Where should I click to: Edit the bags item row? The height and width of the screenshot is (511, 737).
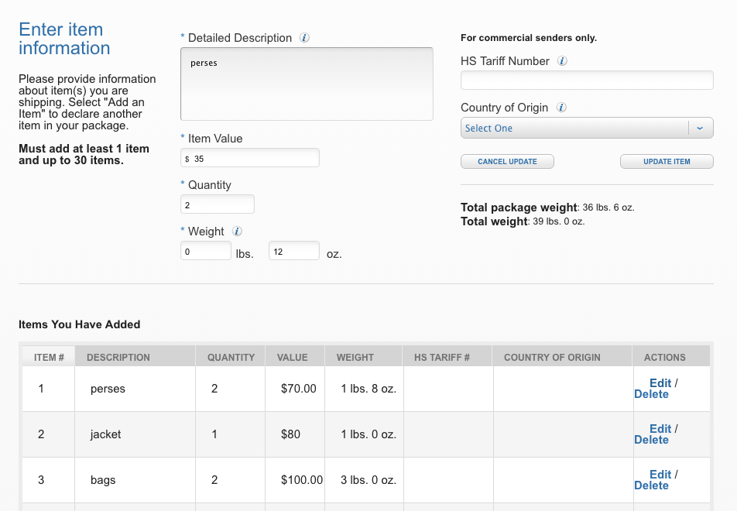click(x=660, y=475)
